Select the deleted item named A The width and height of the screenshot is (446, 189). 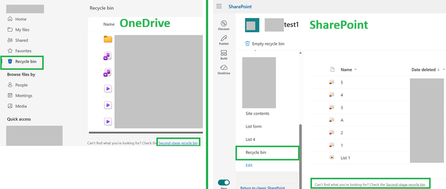(342, 120)
